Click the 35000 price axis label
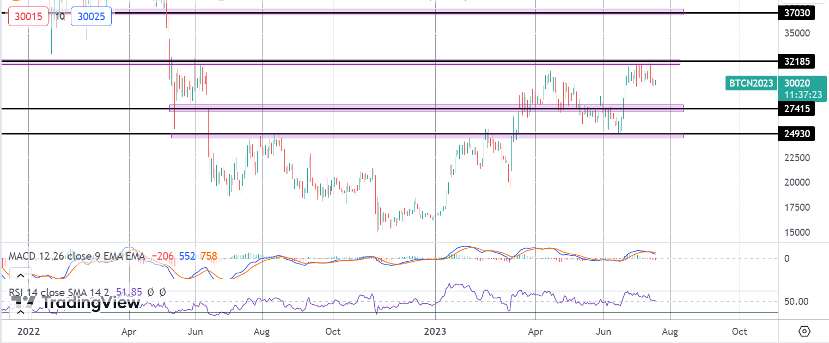The height and width of the screenshot is (343, 829). 797,33
